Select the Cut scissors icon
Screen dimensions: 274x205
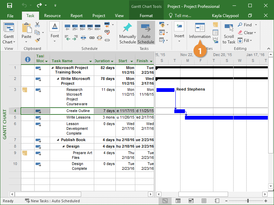[37, 25]
